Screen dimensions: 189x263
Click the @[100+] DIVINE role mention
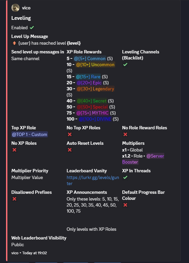coord(95,119)
